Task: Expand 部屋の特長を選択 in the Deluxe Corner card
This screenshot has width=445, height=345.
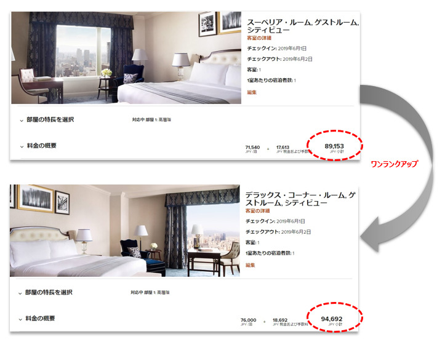Action: pos(46,292)
